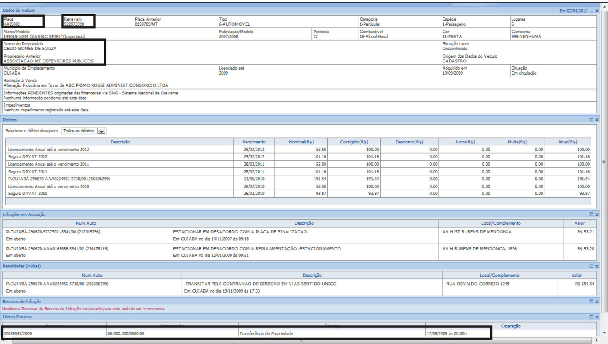Click ESTACIONAR EM DESACORDO COM A PLACA DE SINALIZACAO

240,232
